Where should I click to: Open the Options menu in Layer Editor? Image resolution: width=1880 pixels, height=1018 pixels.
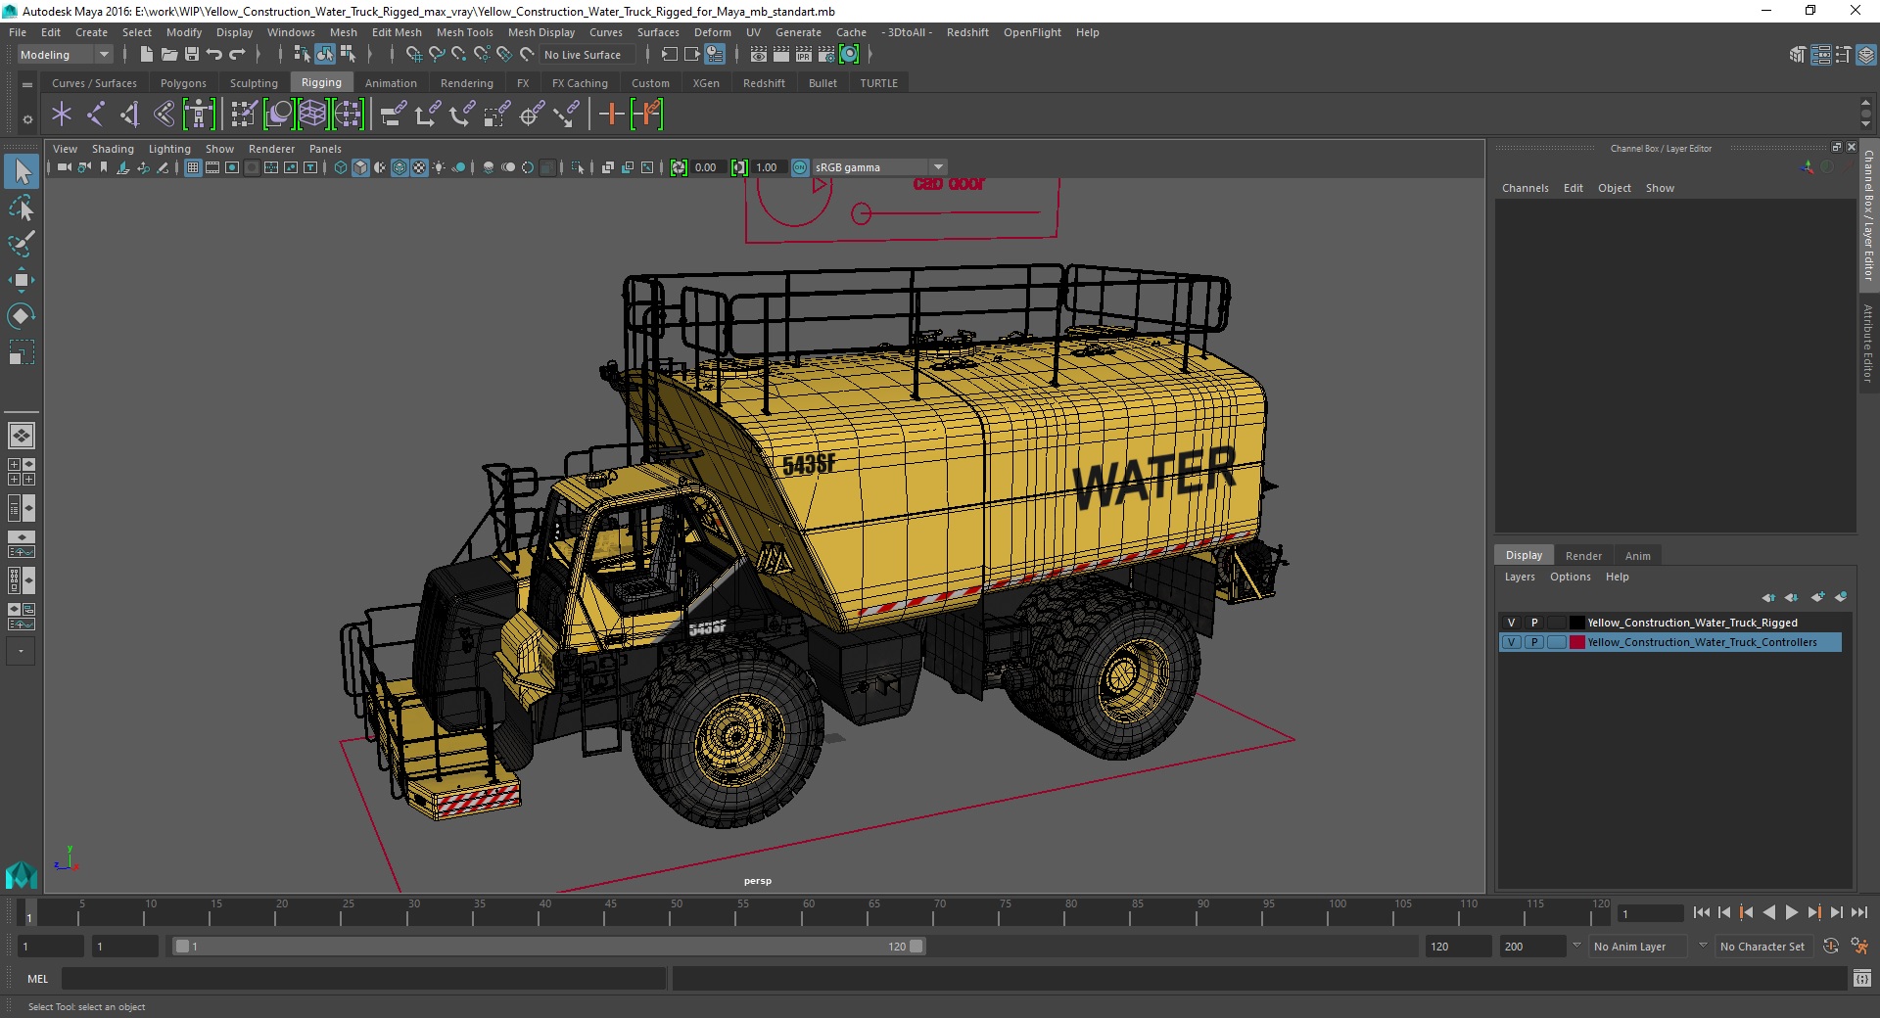[1570, 577]
